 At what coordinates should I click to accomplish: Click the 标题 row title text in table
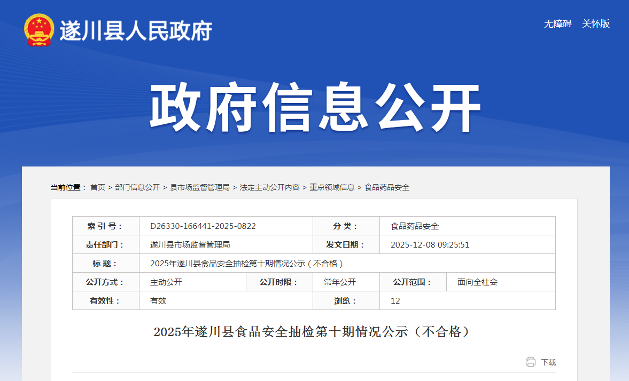click(x=246, y=264)
